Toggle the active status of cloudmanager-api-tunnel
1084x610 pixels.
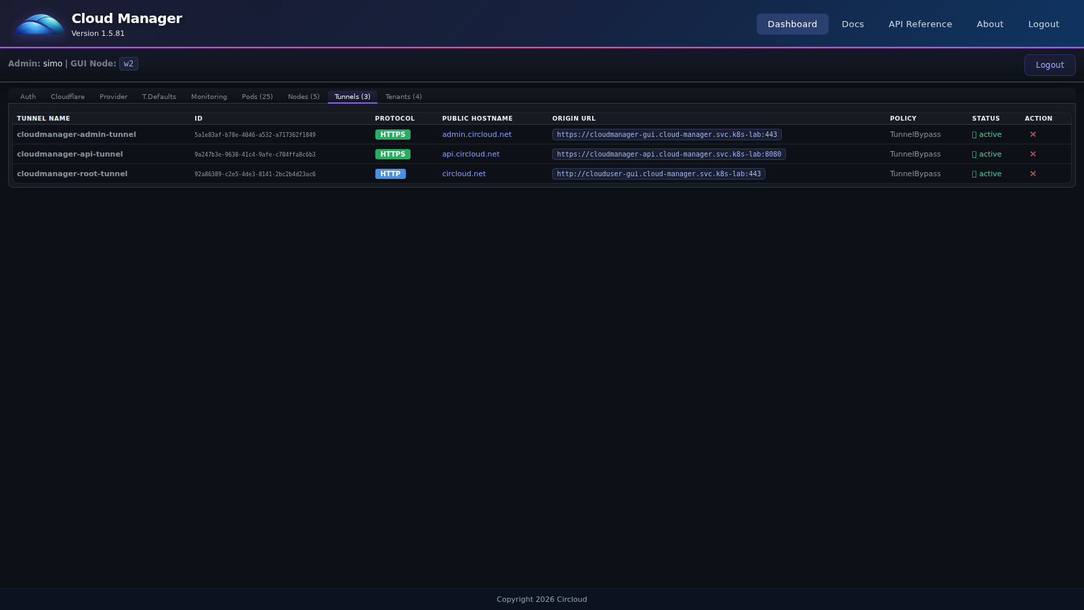986,154
